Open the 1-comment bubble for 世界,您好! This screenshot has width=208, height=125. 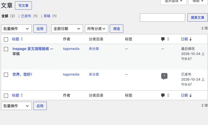[164, 76]
